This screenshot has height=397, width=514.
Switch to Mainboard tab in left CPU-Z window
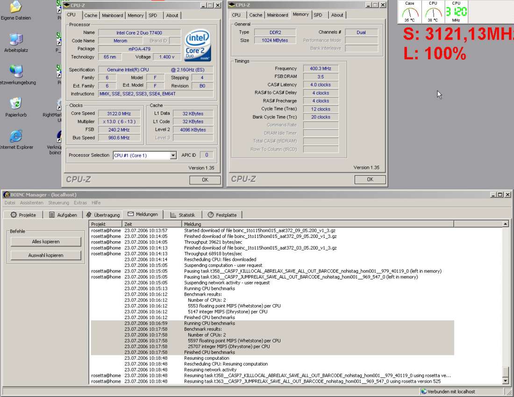coord(113,15)
